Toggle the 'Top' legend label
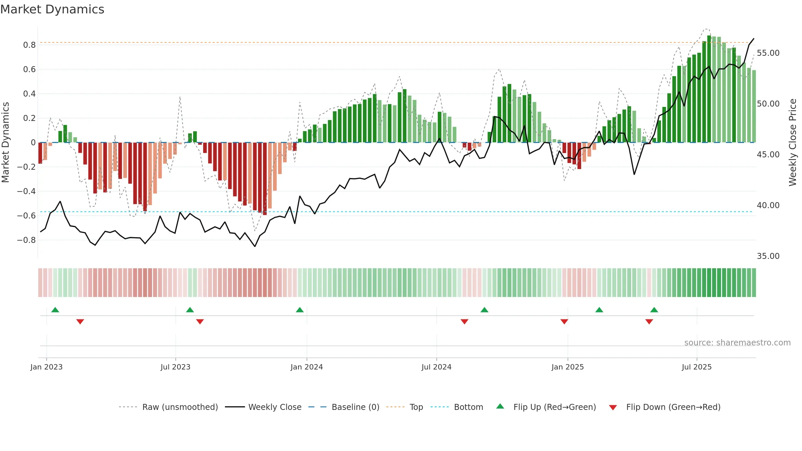 point(416,407)
